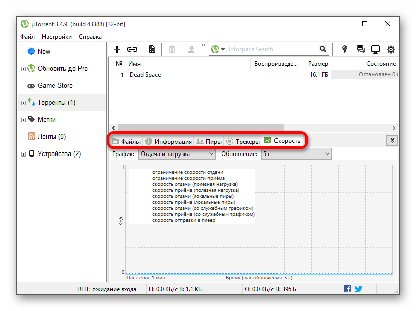Screen dimensions: 416x311
Task: Open the search provider dropdown arrow
Action: click(x=223, y=49)
